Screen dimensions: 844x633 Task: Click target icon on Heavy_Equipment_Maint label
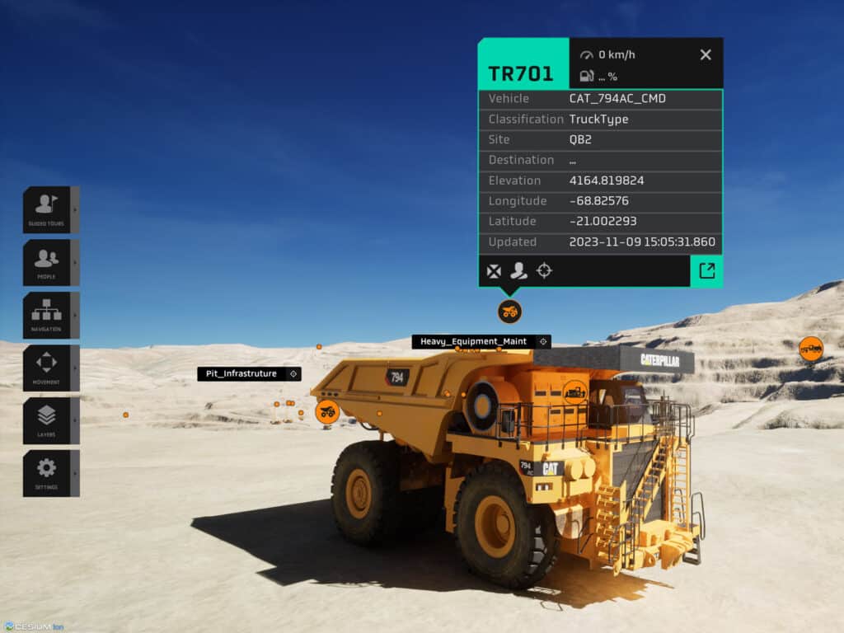pyautogui.click(x=542, y=341)
